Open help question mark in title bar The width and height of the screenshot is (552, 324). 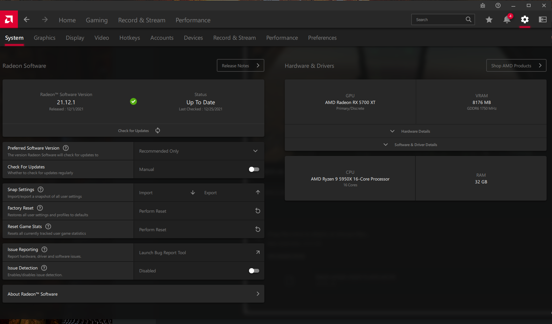pyautogui.click(x=498, y=5)
